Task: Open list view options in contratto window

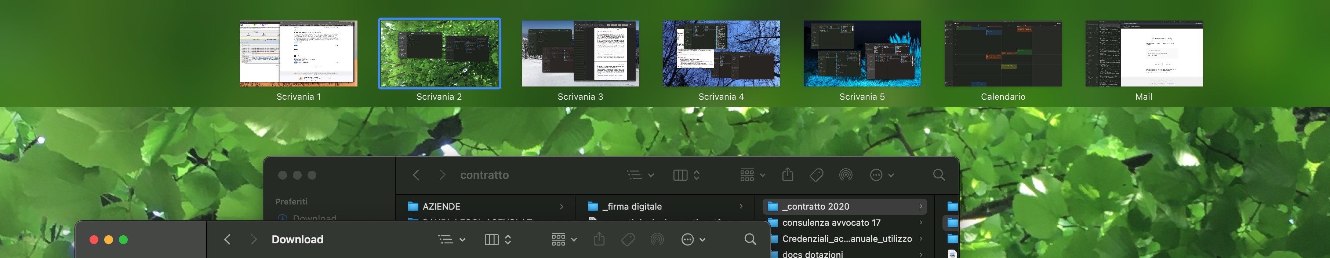Action: [x=641, y=175]
